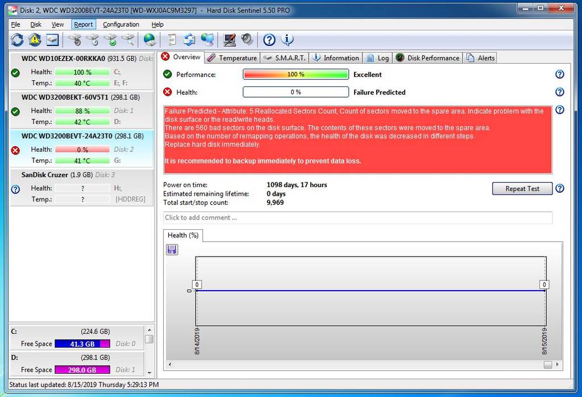Switch to the S.M.A.R.T. tab

click(x=284, y=58)
